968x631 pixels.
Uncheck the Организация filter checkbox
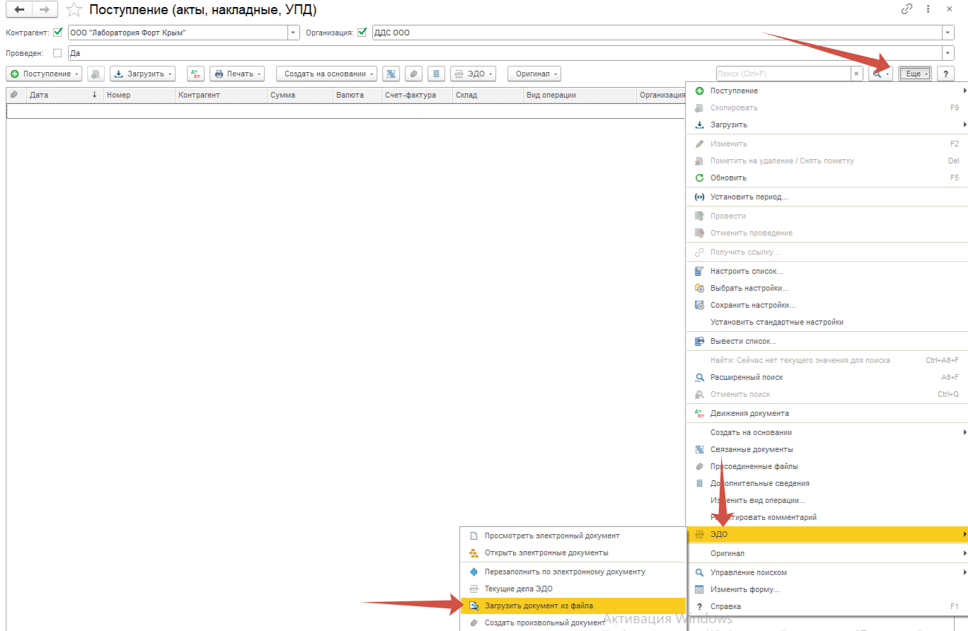point(362,33)
